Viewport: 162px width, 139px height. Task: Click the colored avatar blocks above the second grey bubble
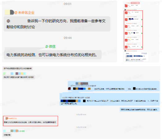click(14, 74)
